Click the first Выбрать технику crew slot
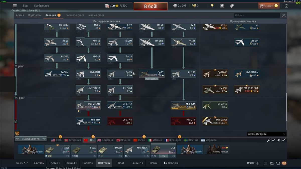This screenshot has width=301, height=169. point(31,149)
